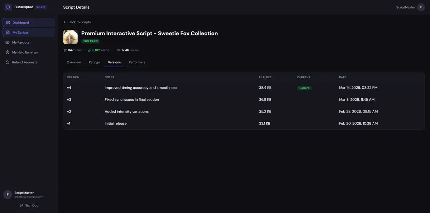Click the VERSION column header
Screen dimensions: 430x213
point(73,77)
